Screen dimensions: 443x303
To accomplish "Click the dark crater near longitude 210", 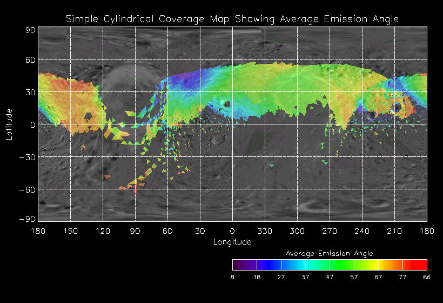I will point(397,108).
